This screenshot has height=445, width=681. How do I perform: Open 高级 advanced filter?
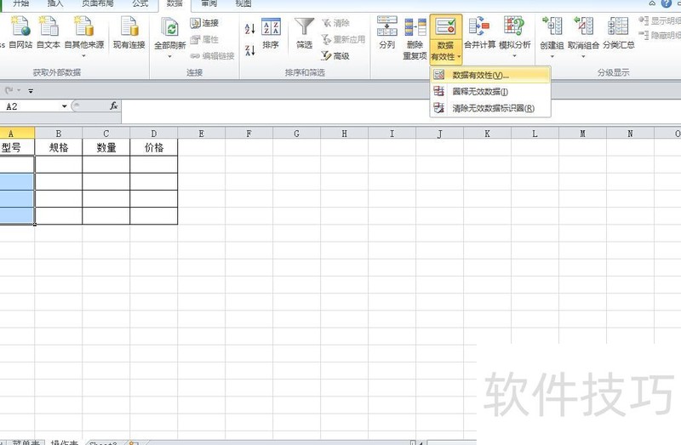click(335, 56)
